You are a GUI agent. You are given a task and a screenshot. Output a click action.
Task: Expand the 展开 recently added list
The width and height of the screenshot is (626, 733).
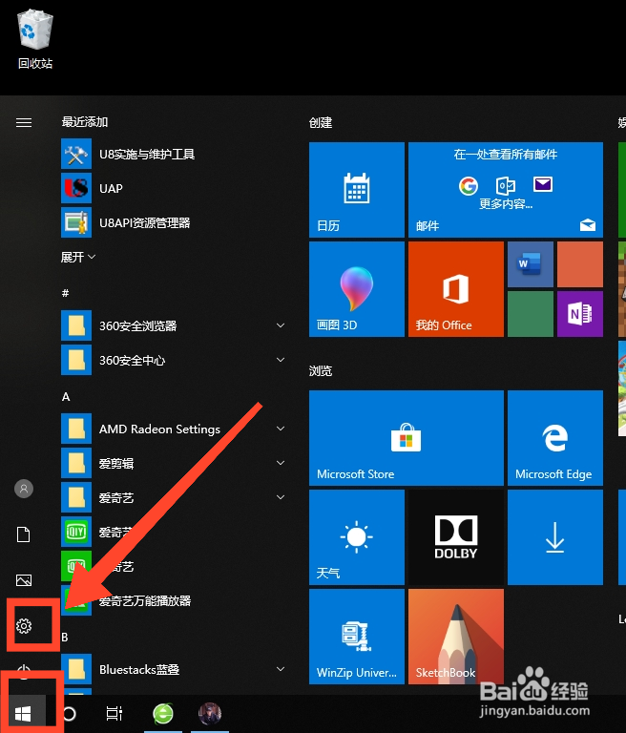coord(78,257)
